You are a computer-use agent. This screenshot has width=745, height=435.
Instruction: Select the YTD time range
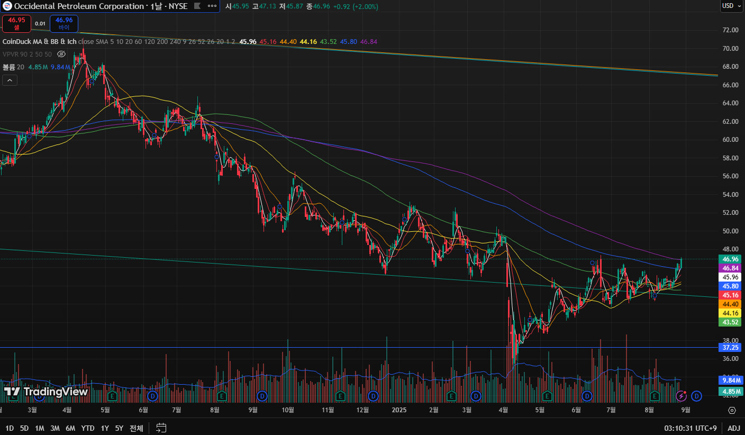coord(88,428)
